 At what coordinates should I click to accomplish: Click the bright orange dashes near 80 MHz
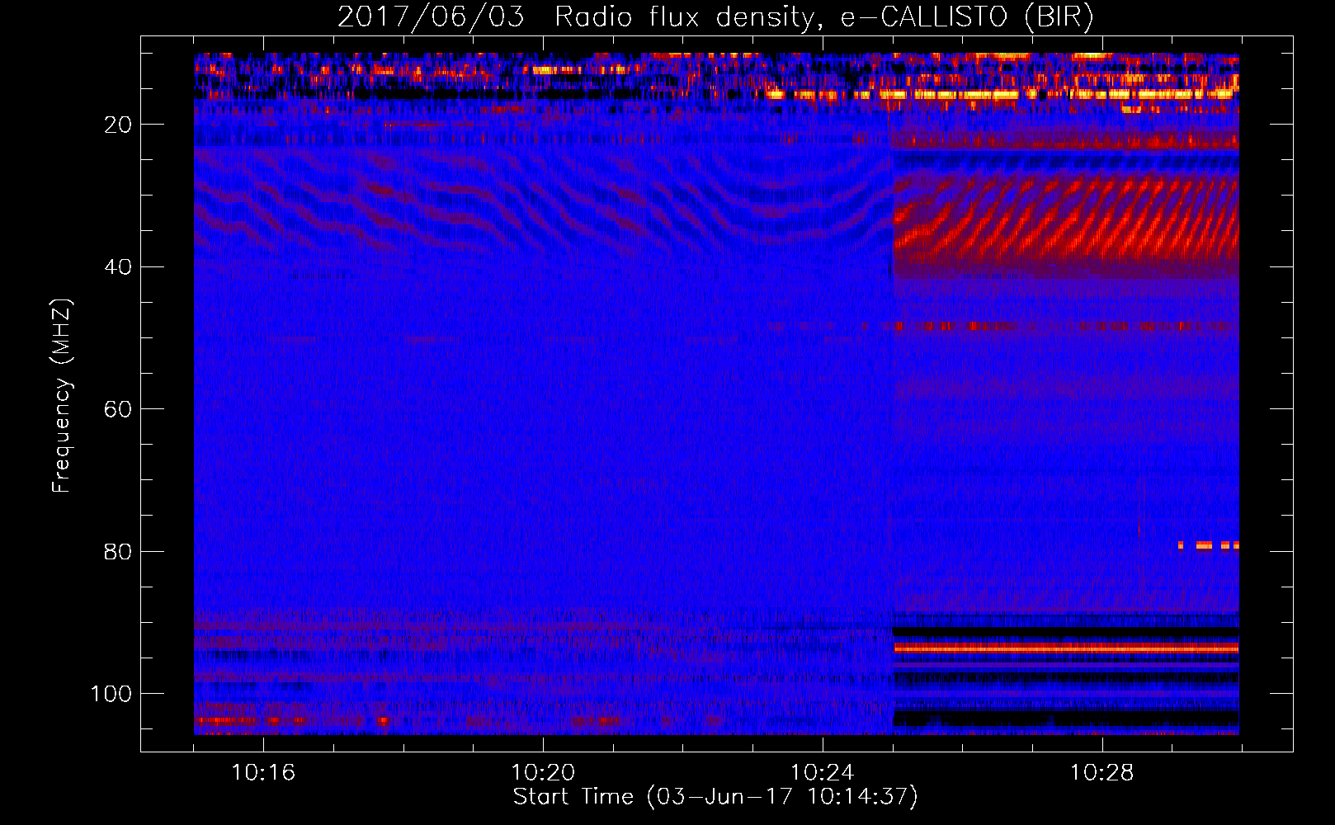click(x=1209, y=545)
